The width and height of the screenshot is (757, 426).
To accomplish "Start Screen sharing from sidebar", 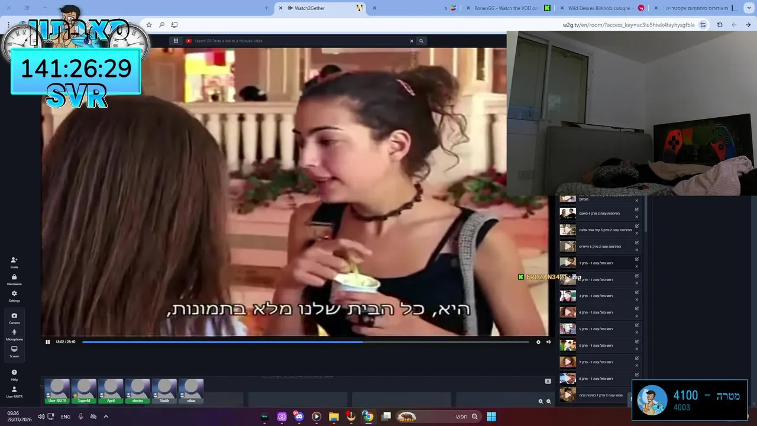I will [x=14, y=351].
